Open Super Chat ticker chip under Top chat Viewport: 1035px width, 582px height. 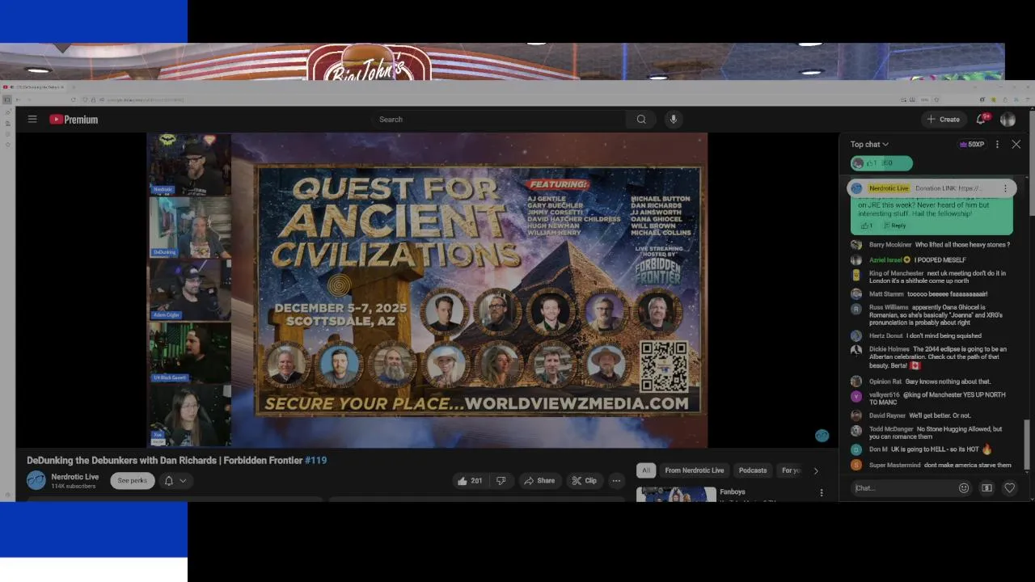[881, 163]
